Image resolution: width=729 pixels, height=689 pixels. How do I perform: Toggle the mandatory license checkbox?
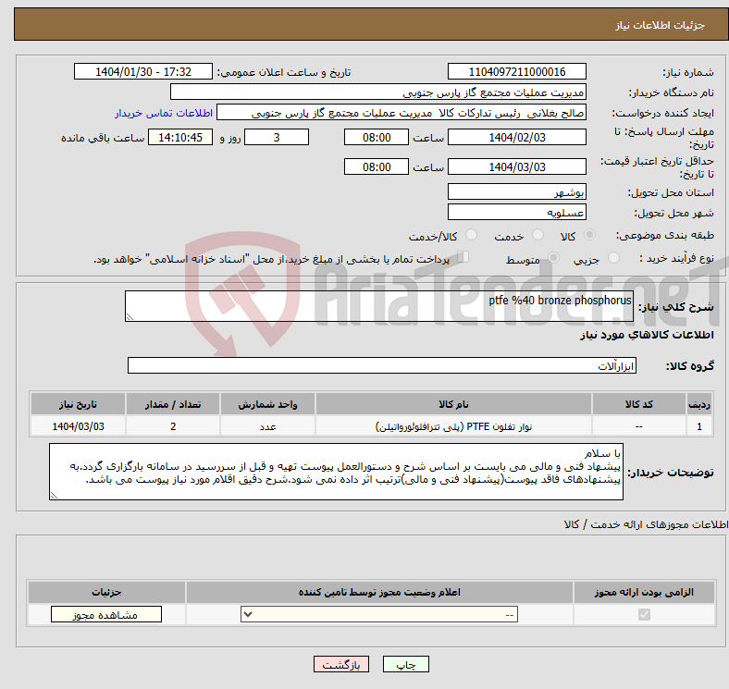[644, 615]
